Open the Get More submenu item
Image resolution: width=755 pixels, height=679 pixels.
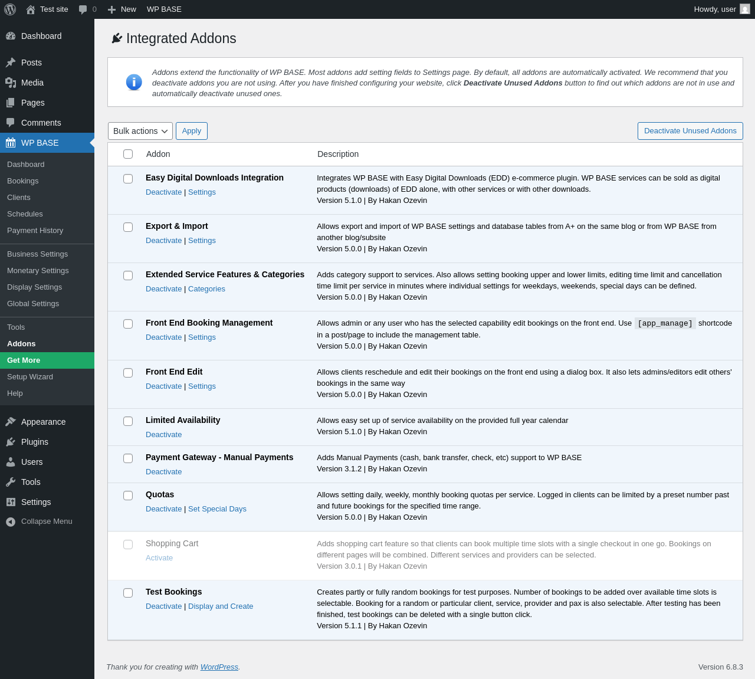(x=47, y=360)
